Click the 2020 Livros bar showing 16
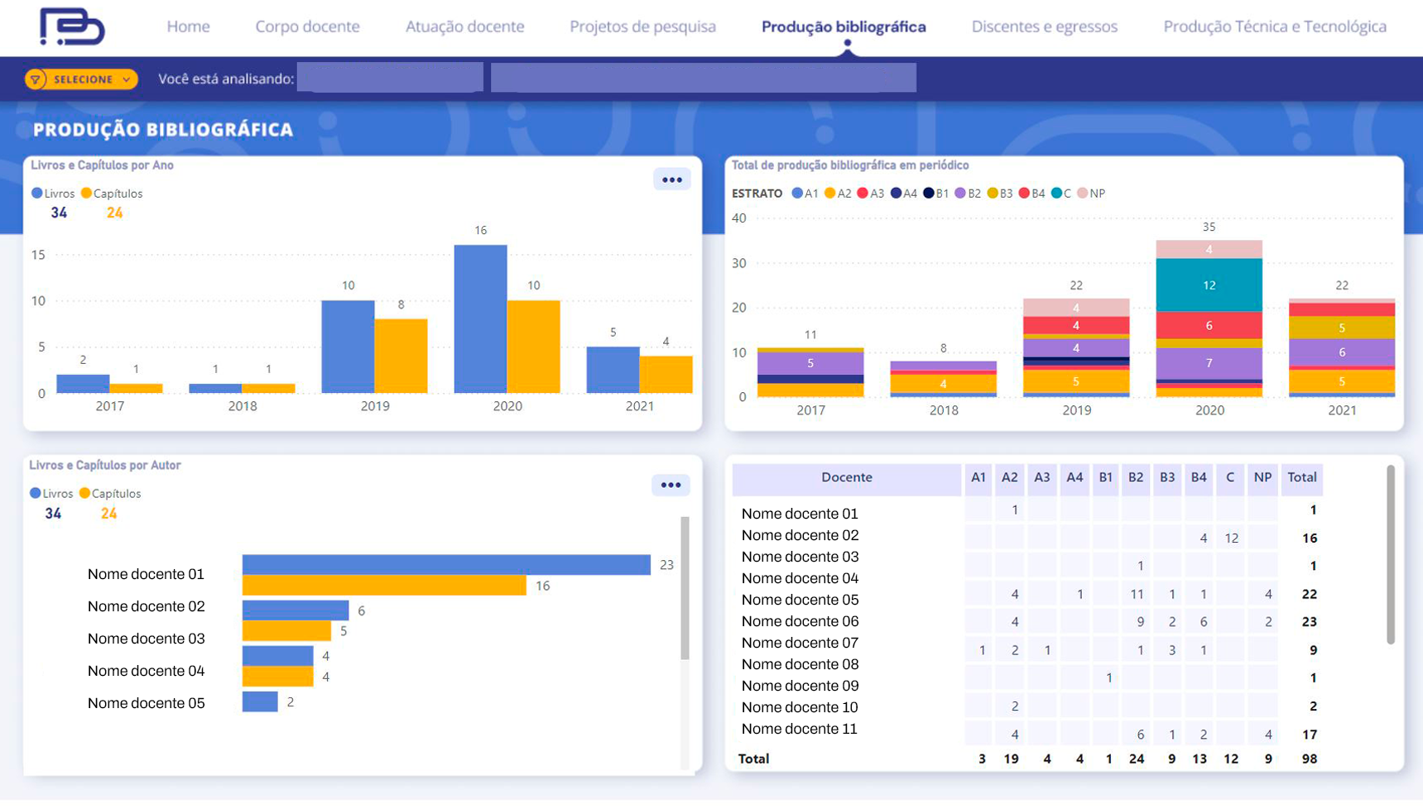Screen dimensions: 1423x809 pyautogui.click(x=480, y=318)
